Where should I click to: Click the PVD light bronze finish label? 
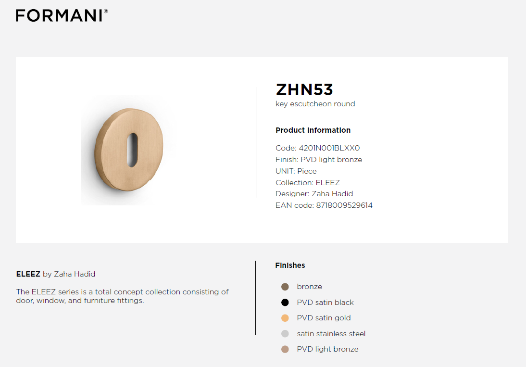[327, 349]
